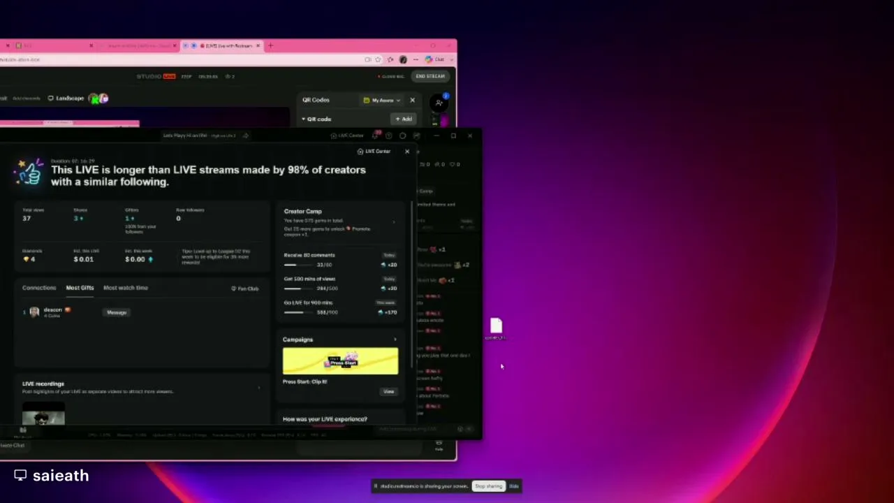
Task: Open a new browser tab
Action: (270, 46)
